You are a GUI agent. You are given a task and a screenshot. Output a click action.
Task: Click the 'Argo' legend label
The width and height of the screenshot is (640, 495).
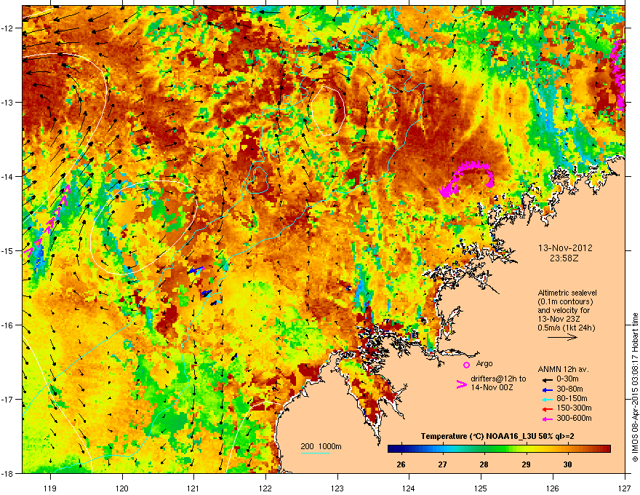coord(484,363)
